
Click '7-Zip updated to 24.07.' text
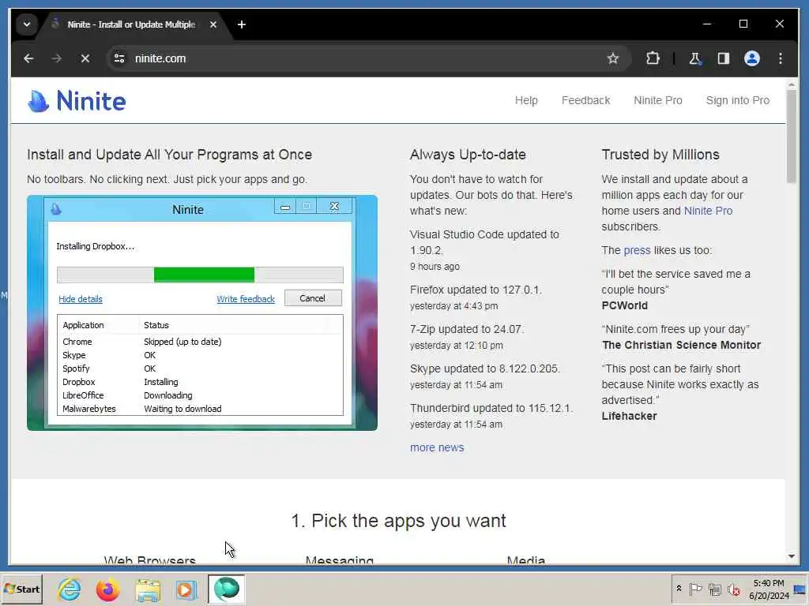(467, 329)
